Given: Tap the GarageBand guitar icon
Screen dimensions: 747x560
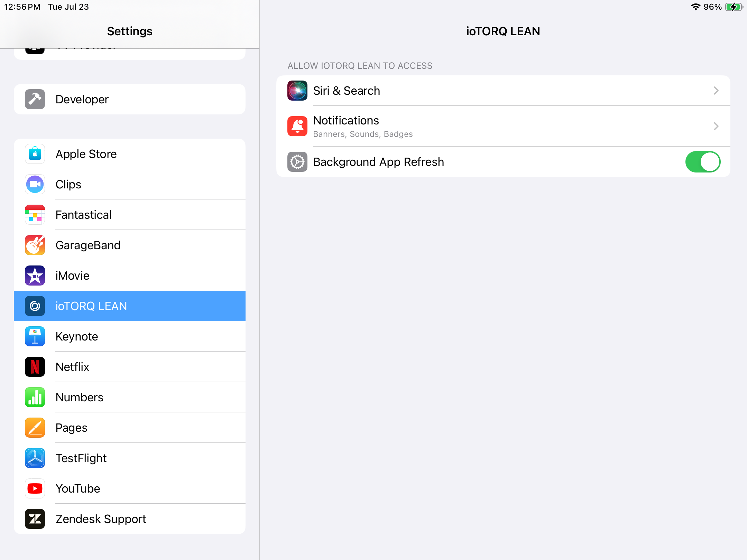Looking at the screenshot, I should click(35, 245).
